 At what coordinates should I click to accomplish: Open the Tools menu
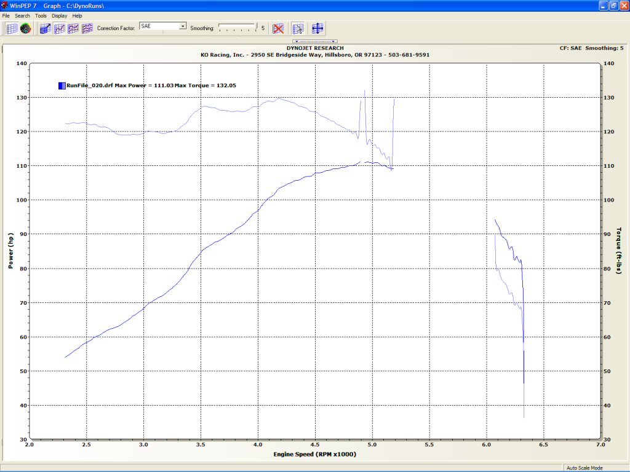41,15
